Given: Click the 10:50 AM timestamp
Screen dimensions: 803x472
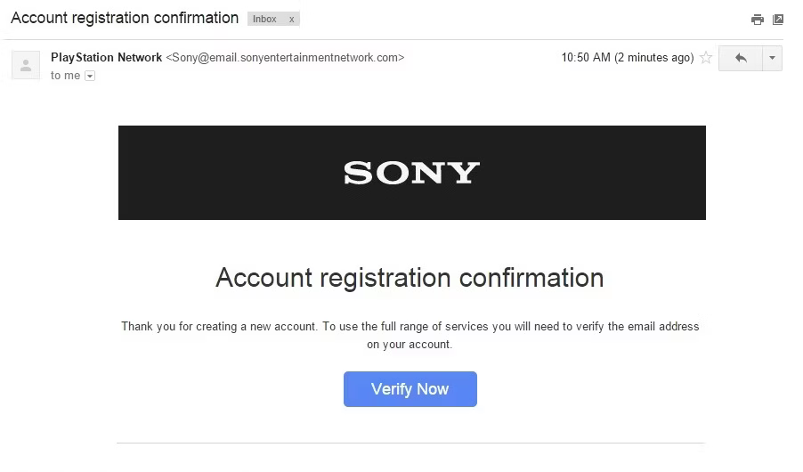Looking at the screenshot, I should pyautogui.click(x=627, y=58).
